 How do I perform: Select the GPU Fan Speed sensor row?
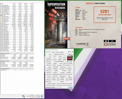[x=17, y=46]
